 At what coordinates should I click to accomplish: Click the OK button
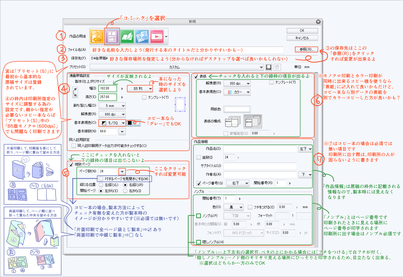click(302, 31)
